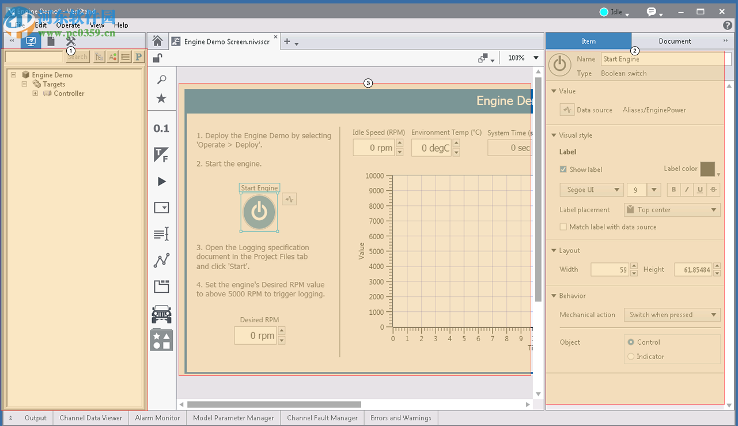Enable Match label with data source
738x426 pixels.
563,227
